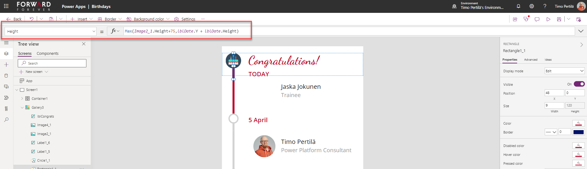Switch to the Components tab
Viewport: 587px width, 169px height.
pos(47,54)
